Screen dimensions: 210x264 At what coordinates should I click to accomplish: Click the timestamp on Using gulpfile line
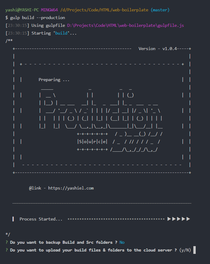coord(17,25)
